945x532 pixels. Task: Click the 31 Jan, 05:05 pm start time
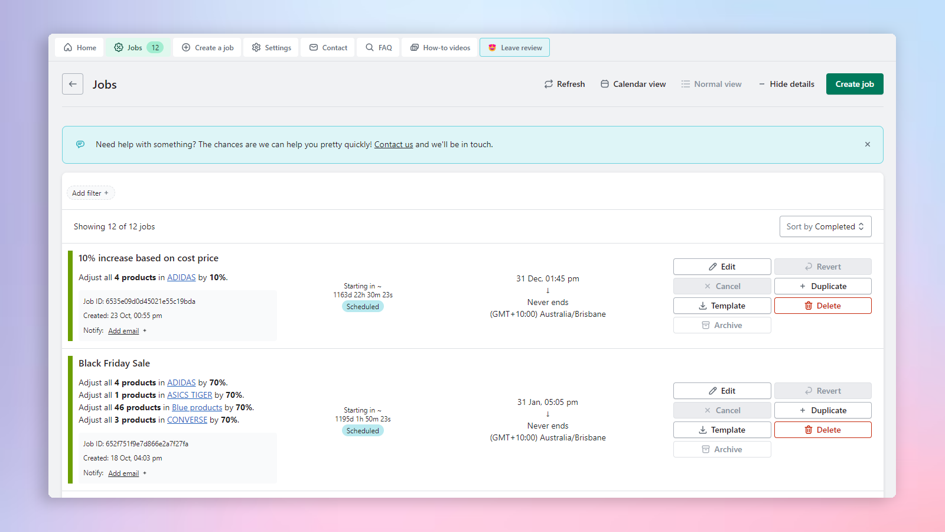click(x=548, y=402)
